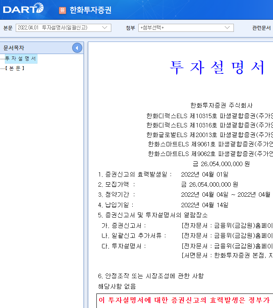Image resolution: width=273 pixels, height=308 pixels.
Task: Click the date 2022년 04월 14일
Action: [x=204, y=205]
